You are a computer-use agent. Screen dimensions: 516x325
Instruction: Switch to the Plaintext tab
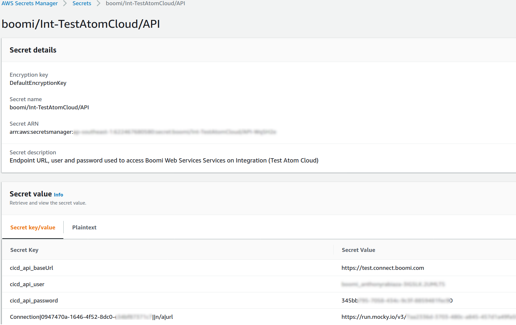pyautogui.click(x=84, y=227)
